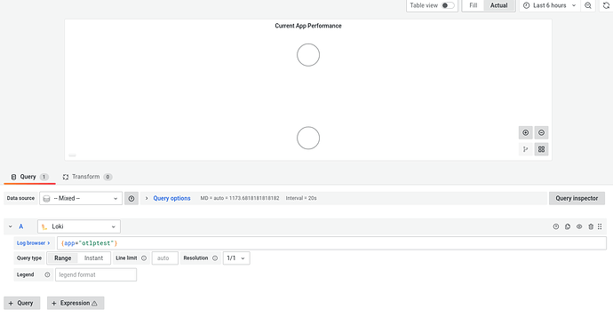Add a new Query
Screen dimensions: 613x325
pyautogui.click(x=22, y=303)
